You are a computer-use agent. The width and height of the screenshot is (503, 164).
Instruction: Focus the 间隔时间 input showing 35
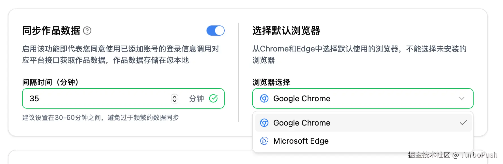(96, 98)
